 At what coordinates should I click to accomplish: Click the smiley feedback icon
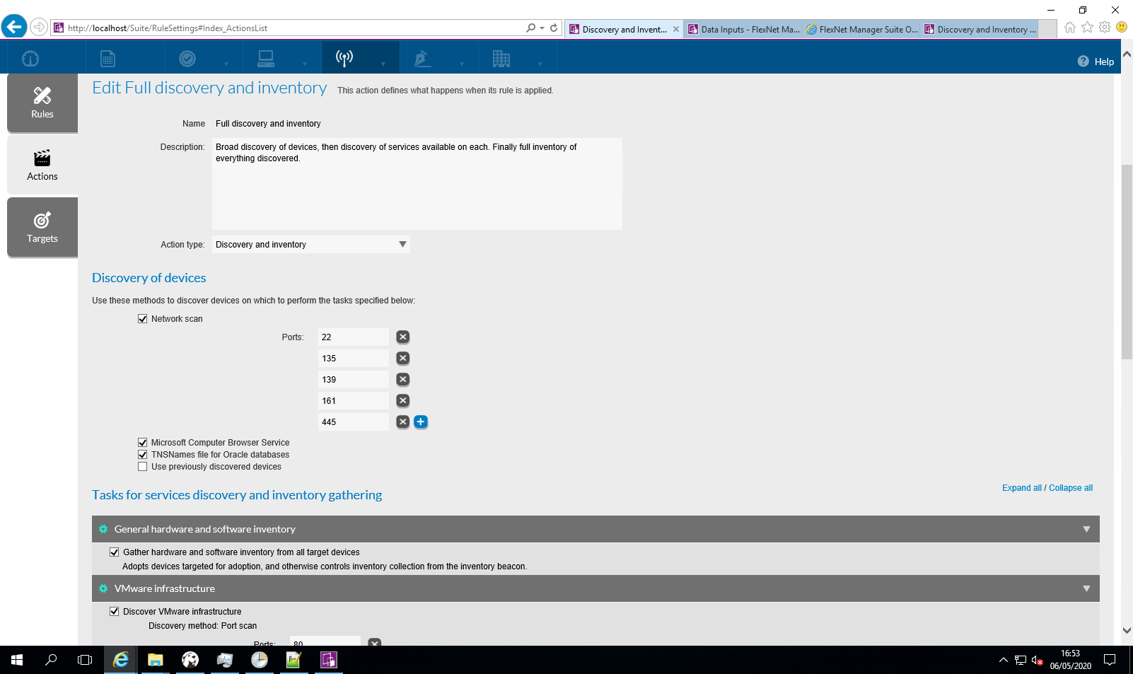point(1122,28)
